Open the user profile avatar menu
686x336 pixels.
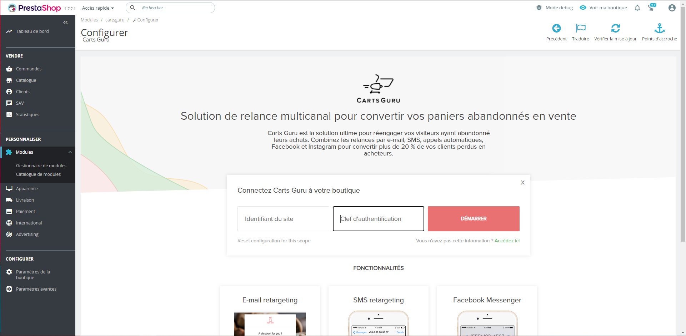[672, 8]
